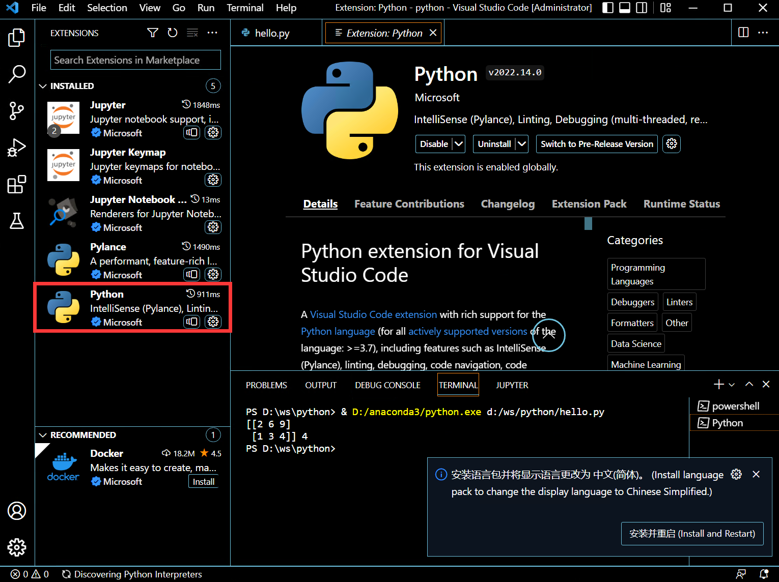Image resolution: width=779 pixels, height=582 pixels.
Task: Click Install and Restart language pack button
Action: [x=692, y=534]
